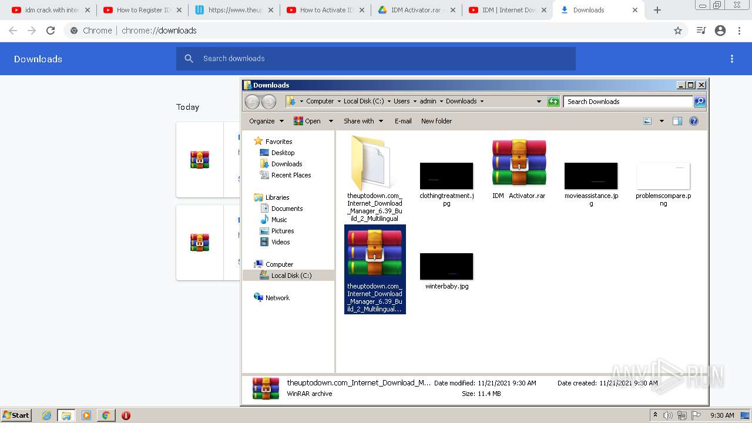Screen dimensions: 752x423
Task: Click admin in address breadcrumb
Action: tap(428, 101)
